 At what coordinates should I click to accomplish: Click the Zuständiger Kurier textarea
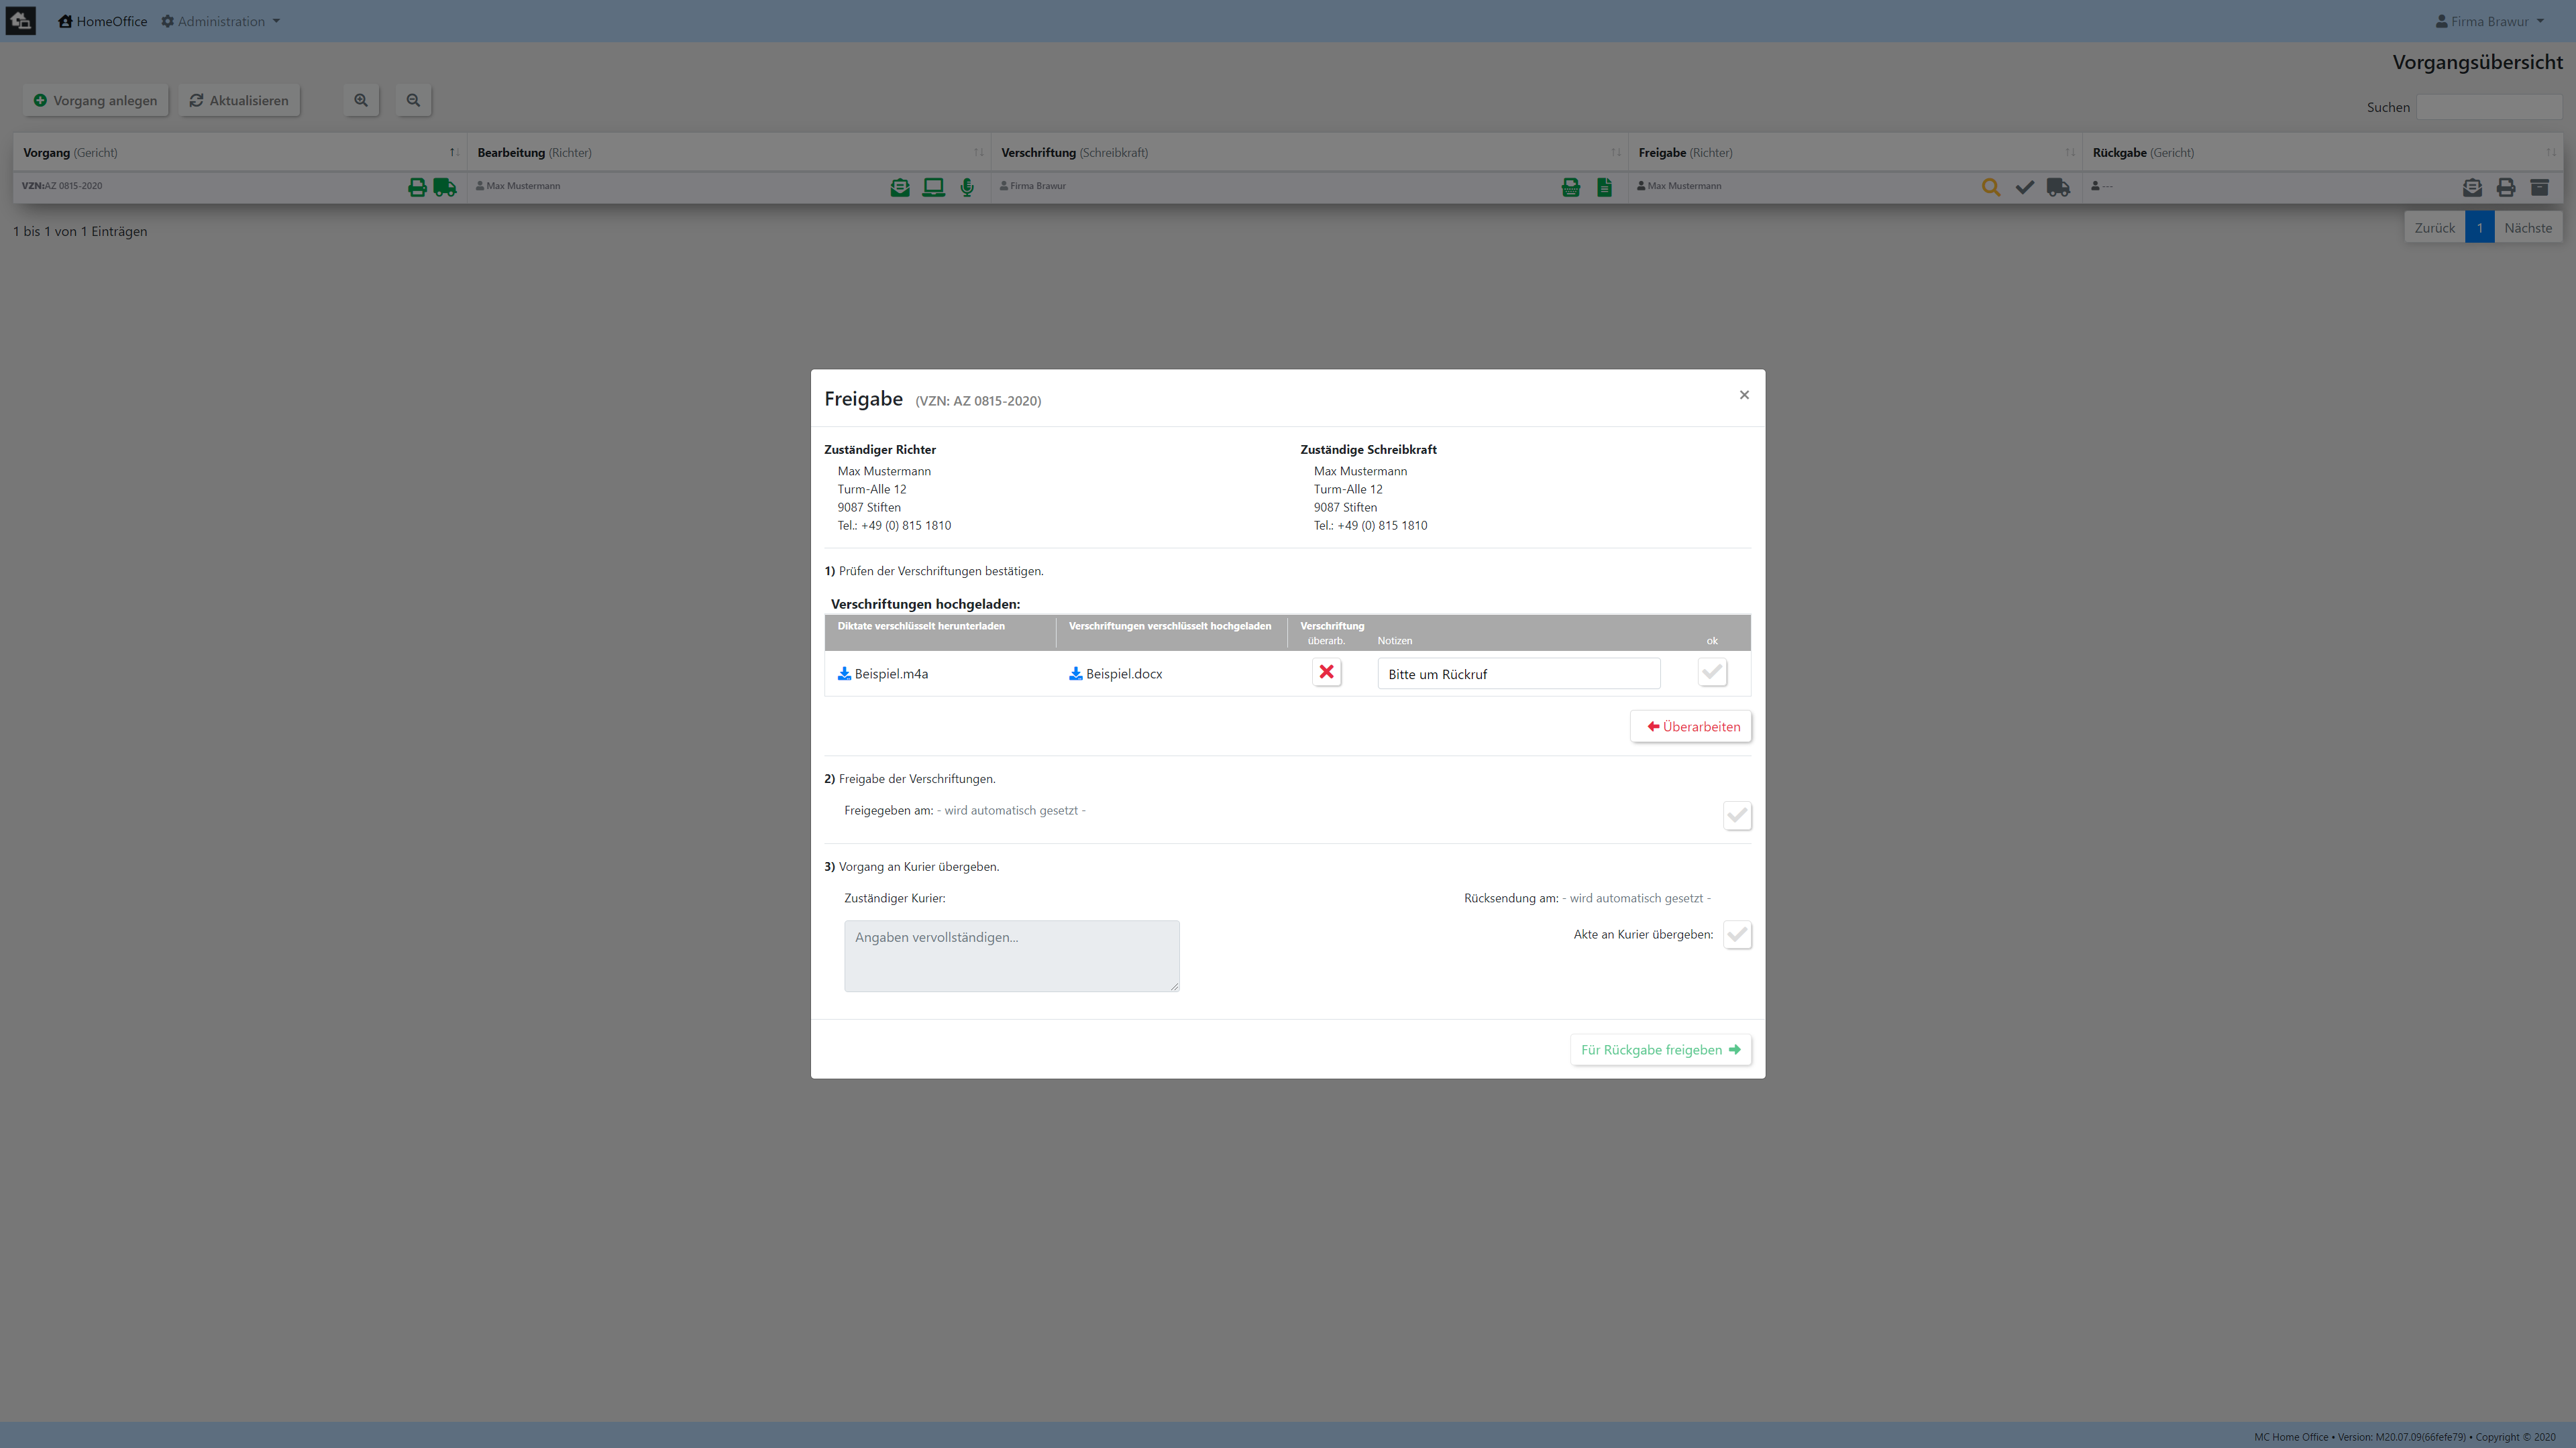[1012, 957]
